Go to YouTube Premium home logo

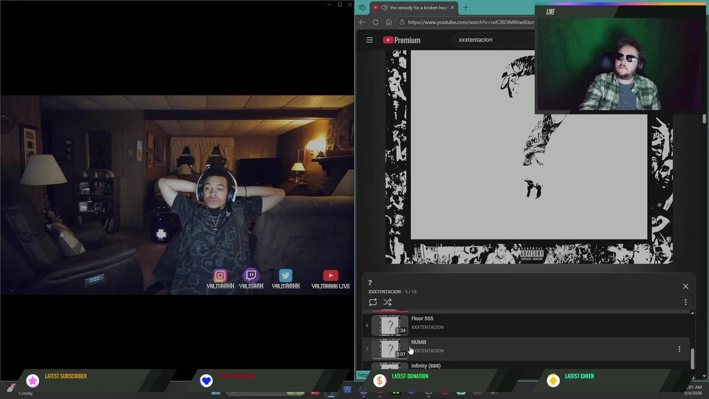click(x=402, y=40)
